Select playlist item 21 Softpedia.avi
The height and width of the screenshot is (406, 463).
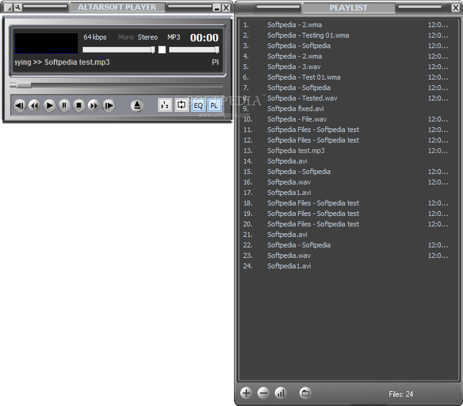coord(348,234)
